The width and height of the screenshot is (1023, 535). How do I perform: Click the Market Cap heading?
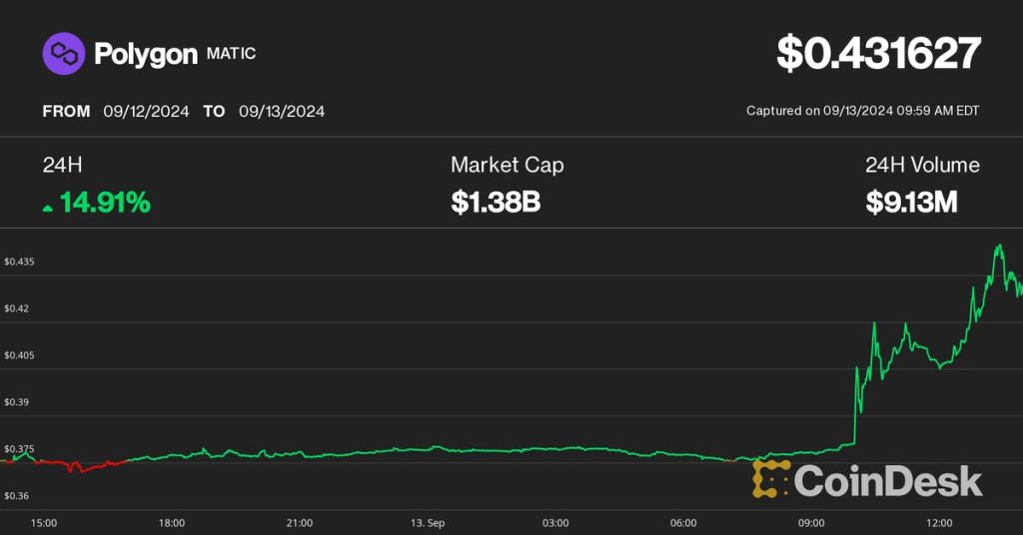point(507,166)
